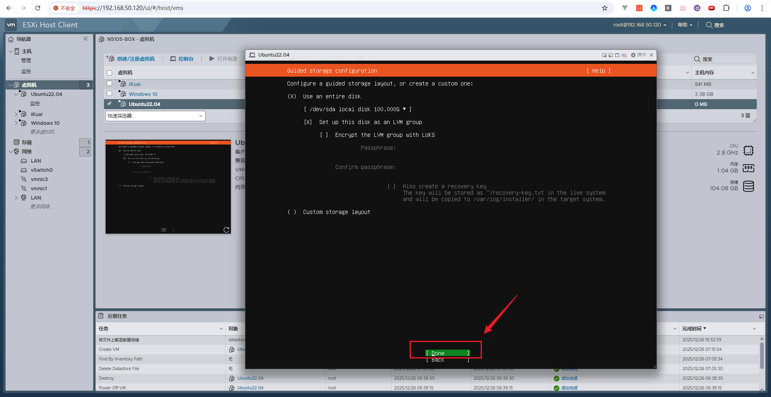This screenshot has height=397, width=771.
Task: Select the Custom storage layout option
Action: click(292, 212)
